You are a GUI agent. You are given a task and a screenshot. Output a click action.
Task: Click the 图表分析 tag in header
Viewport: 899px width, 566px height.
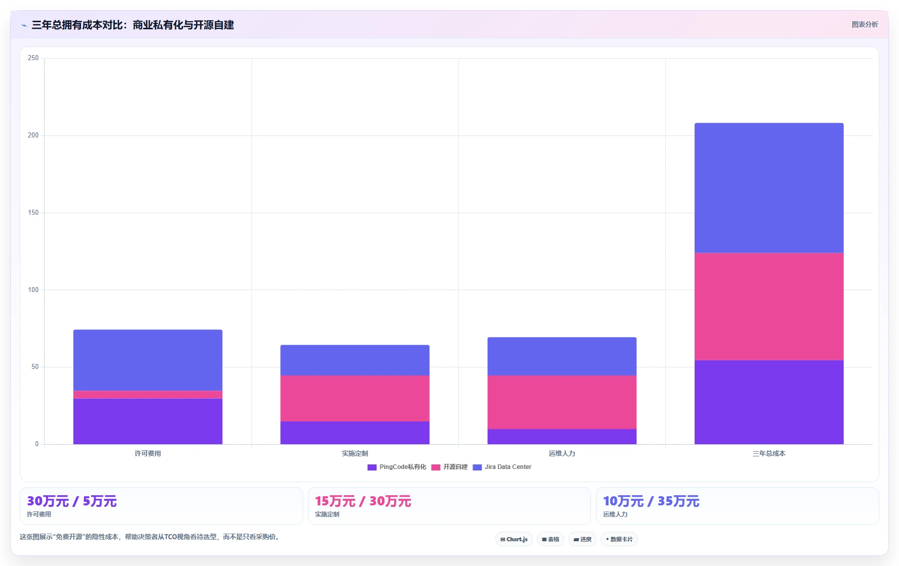(x=865, y=24)
